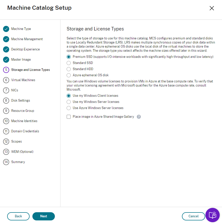Open Machine Identities step label
The image size is (222, 224).
(24, 121)
